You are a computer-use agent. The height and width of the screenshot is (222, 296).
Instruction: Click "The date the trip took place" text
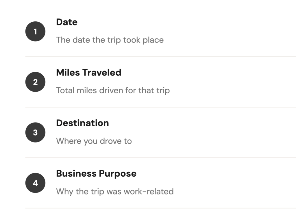(110, 40)
